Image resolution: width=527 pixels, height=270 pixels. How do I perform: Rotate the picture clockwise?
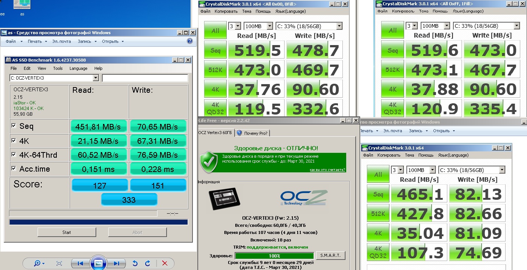[148, 263]
